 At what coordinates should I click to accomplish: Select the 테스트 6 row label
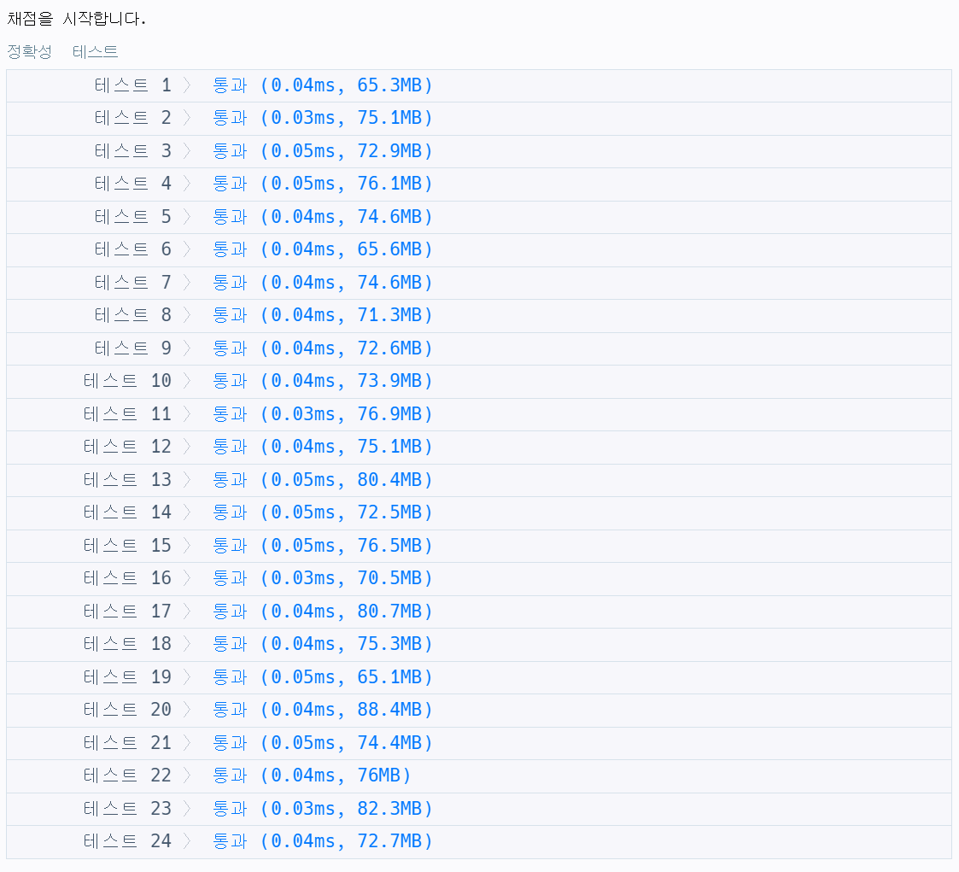click(x=132, y=249)
